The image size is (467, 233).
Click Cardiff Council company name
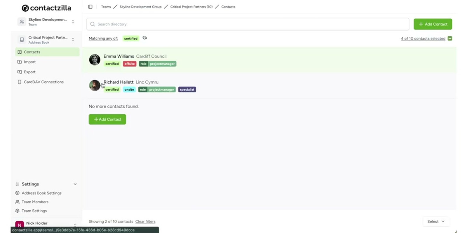coord(151,56)
